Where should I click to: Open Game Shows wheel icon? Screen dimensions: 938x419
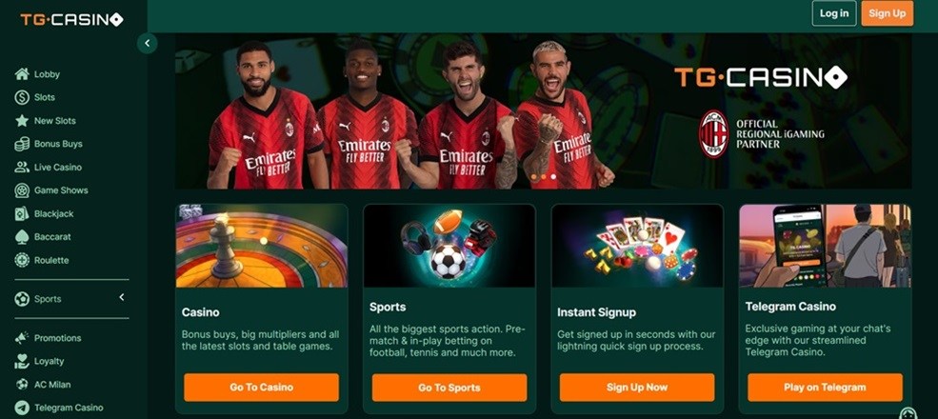coord(22,190)
